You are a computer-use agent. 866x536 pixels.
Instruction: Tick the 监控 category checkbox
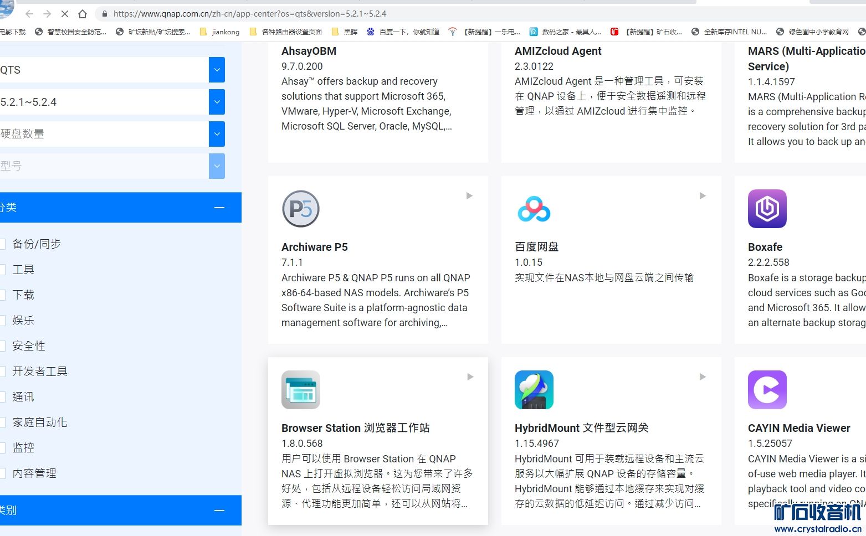click(2, 448)
